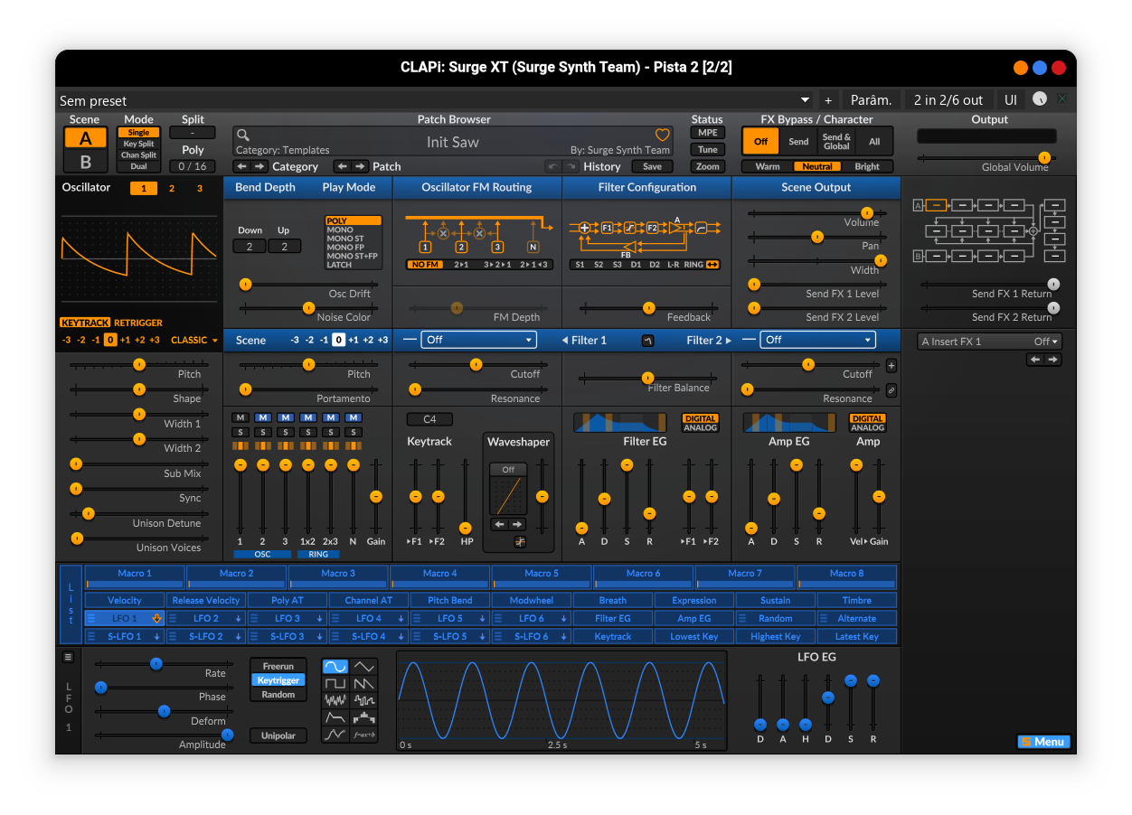Toggle the Unipolar LFO button

tap(278, 735)
